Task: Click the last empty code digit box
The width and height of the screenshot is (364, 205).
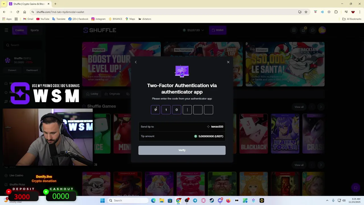Action: pyautogui.click(x=208, y=110)
